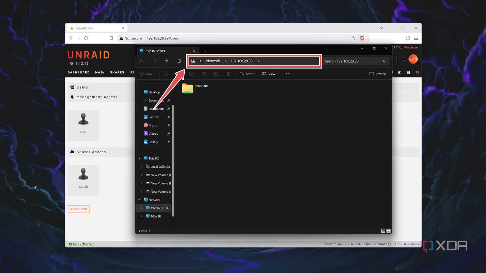Open the Unraid help question-mark icon
The image size is (486, 273).
(x=409, y=72)
